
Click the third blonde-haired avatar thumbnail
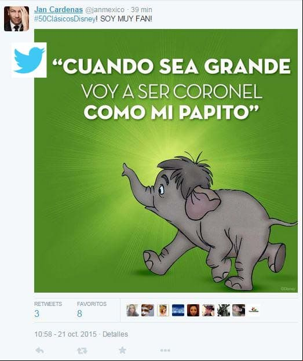163,310
